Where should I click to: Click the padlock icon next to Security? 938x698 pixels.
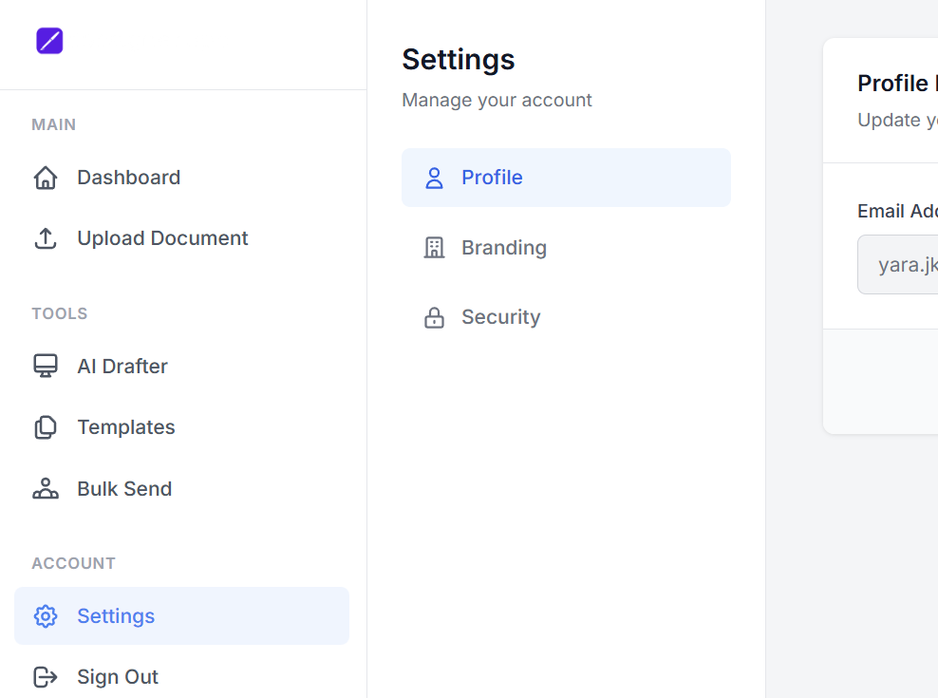434,317
